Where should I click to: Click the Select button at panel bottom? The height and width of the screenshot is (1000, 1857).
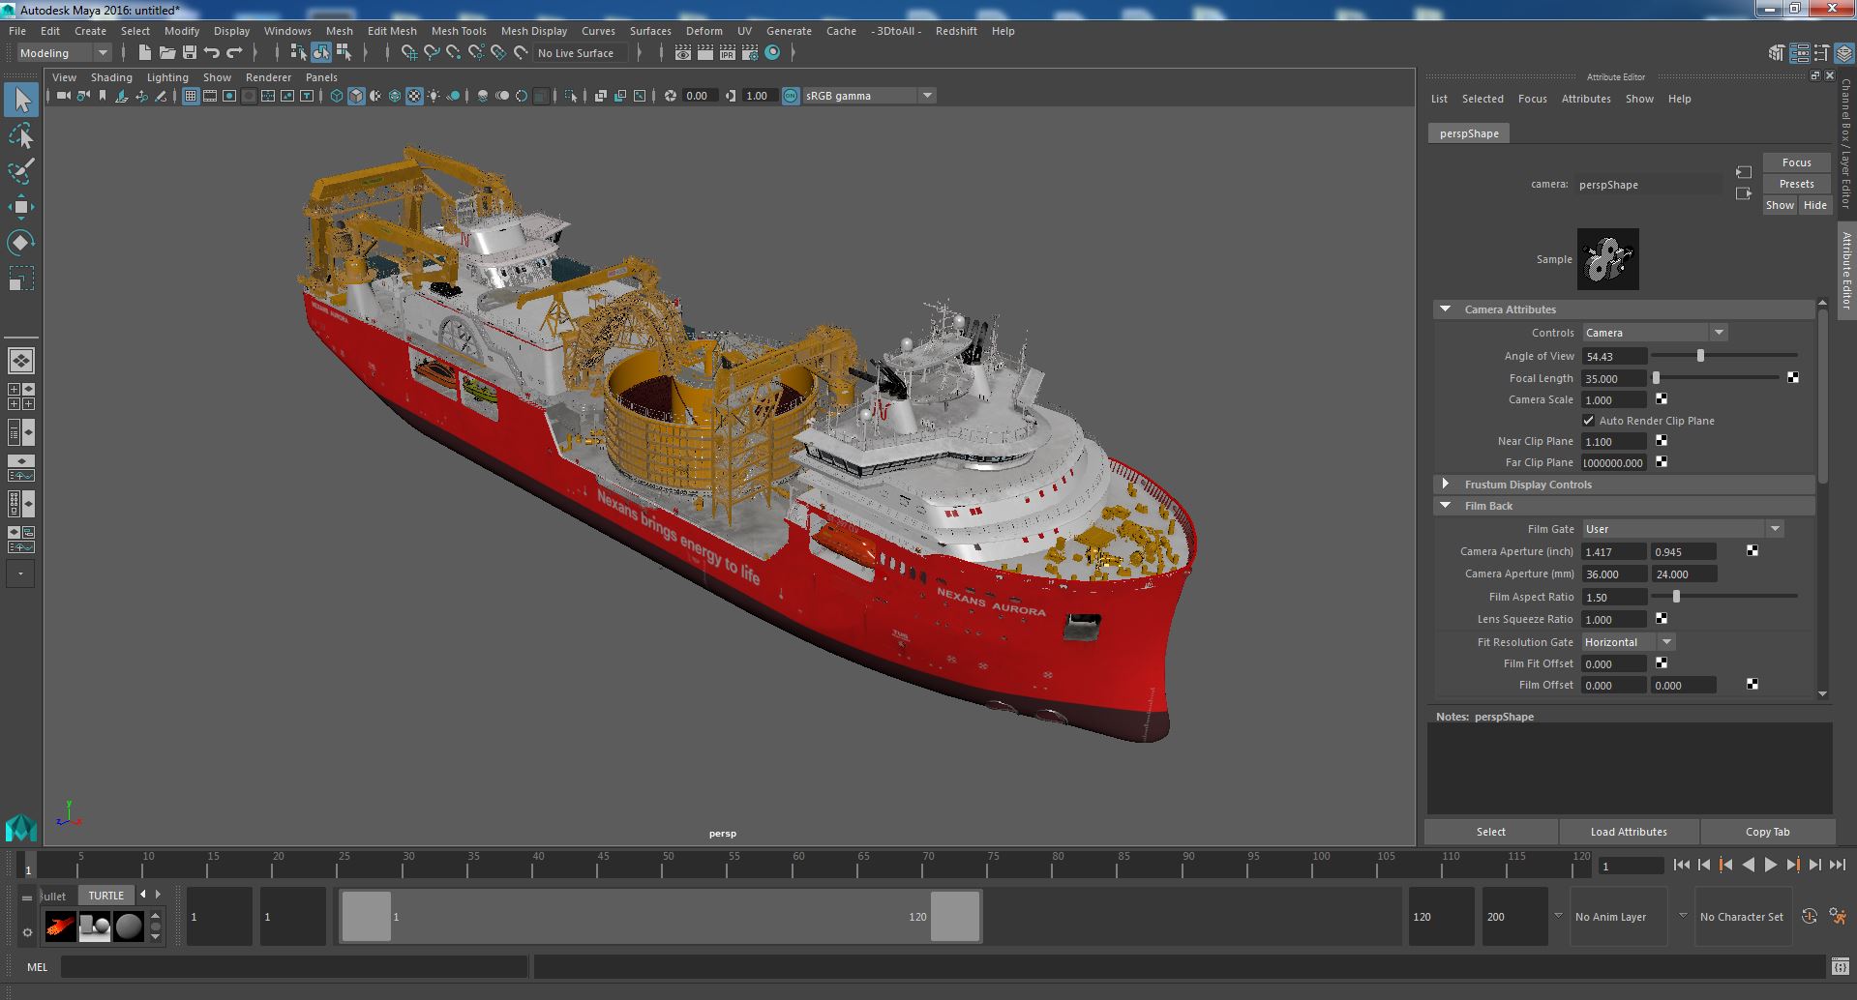(x=1491, y=832)
